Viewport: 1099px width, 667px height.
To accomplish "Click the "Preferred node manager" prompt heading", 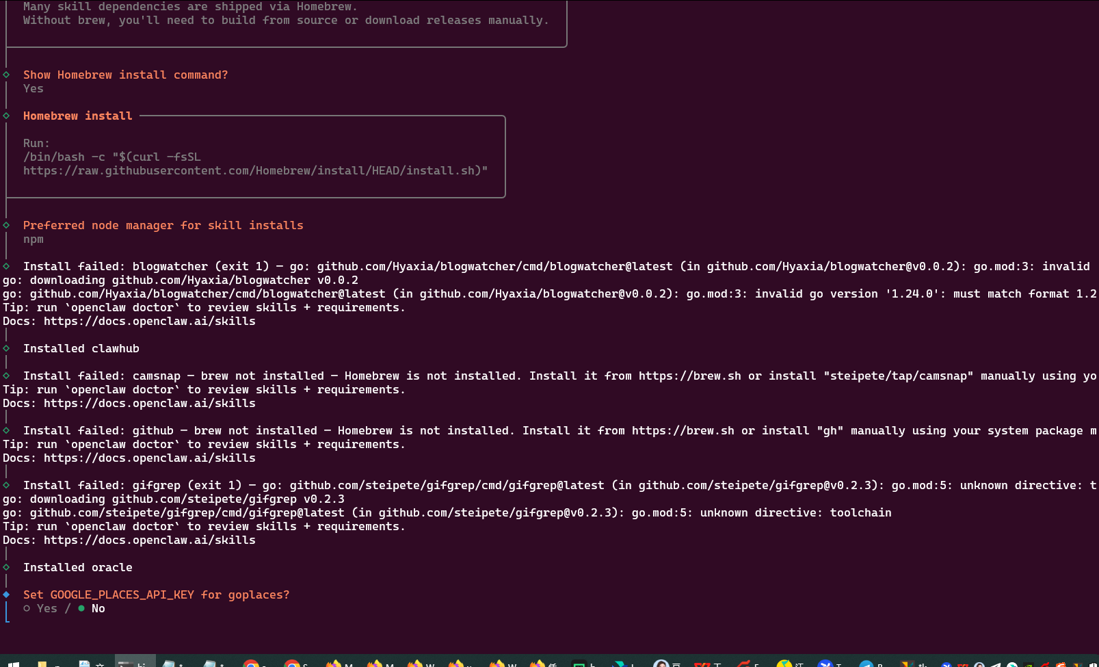I will tap(163, 225).
